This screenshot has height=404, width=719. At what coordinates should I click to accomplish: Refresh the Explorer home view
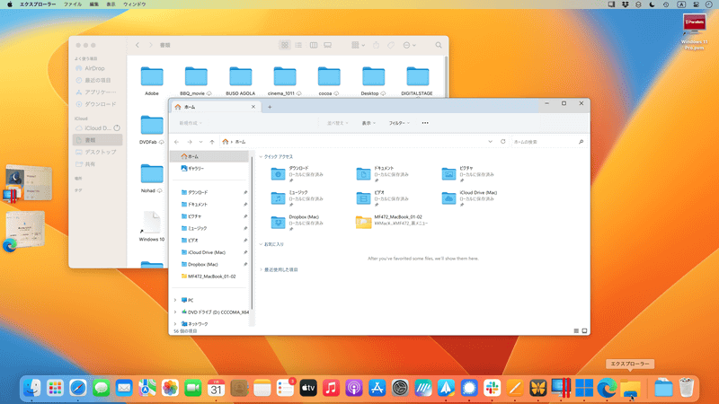click(x=503, y=142)
